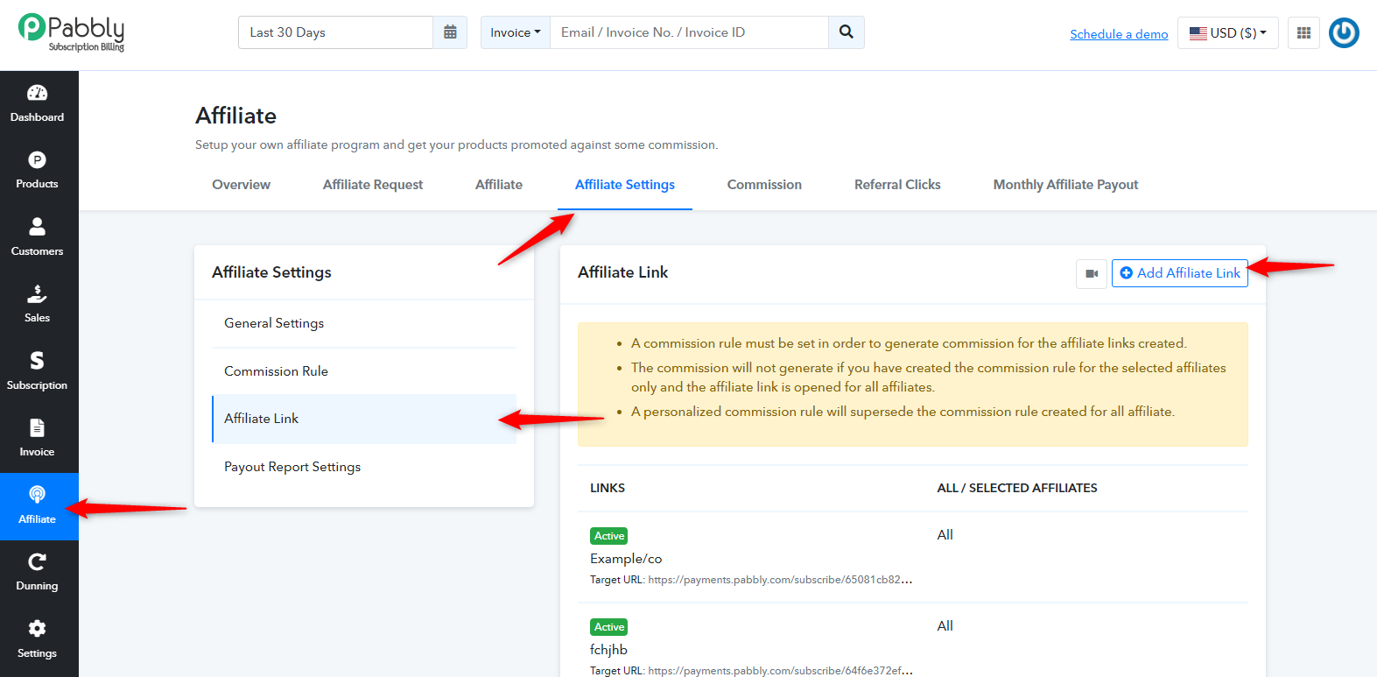Viewport: 1377px width, 677px height.
Task: Click the calendar icon beside date range
Action: pos(450,32)
